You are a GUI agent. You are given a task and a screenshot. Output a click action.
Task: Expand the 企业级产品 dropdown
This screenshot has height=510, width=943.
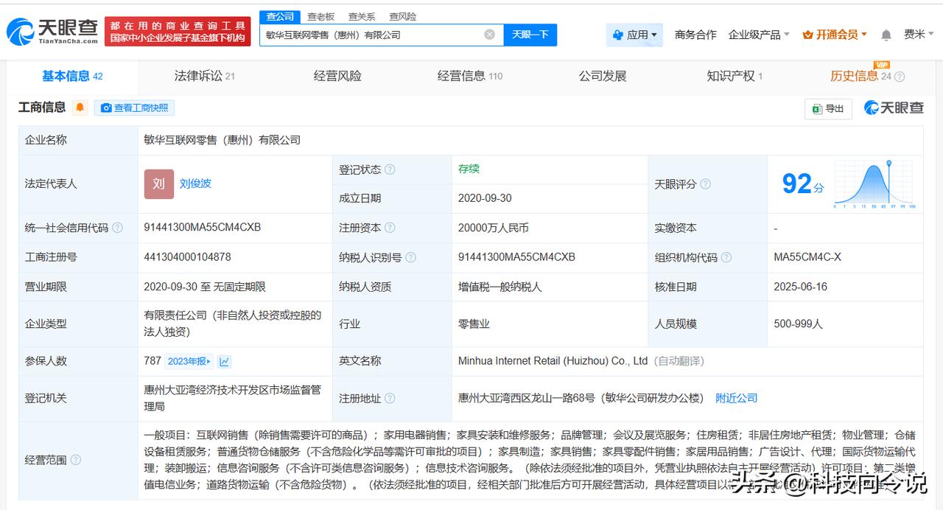coord(759,35)
